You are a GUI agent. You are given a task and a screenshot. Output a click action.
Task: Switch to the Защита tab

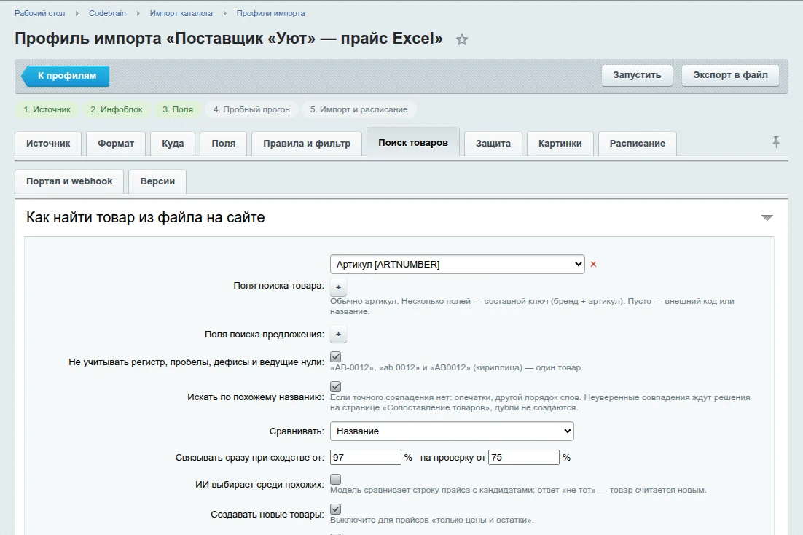pos(493,144)
